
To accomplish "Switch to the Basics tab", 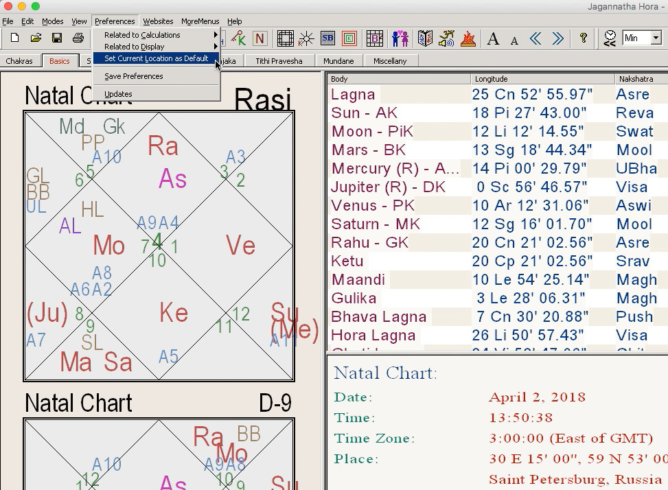I will tap(60, 61).
